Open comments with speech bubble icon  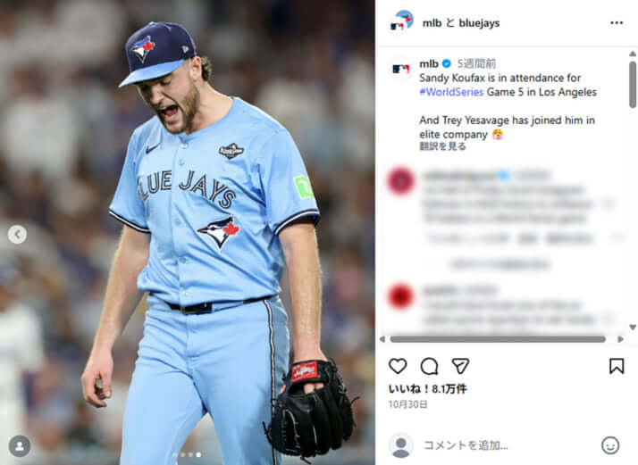pos(429,366)
